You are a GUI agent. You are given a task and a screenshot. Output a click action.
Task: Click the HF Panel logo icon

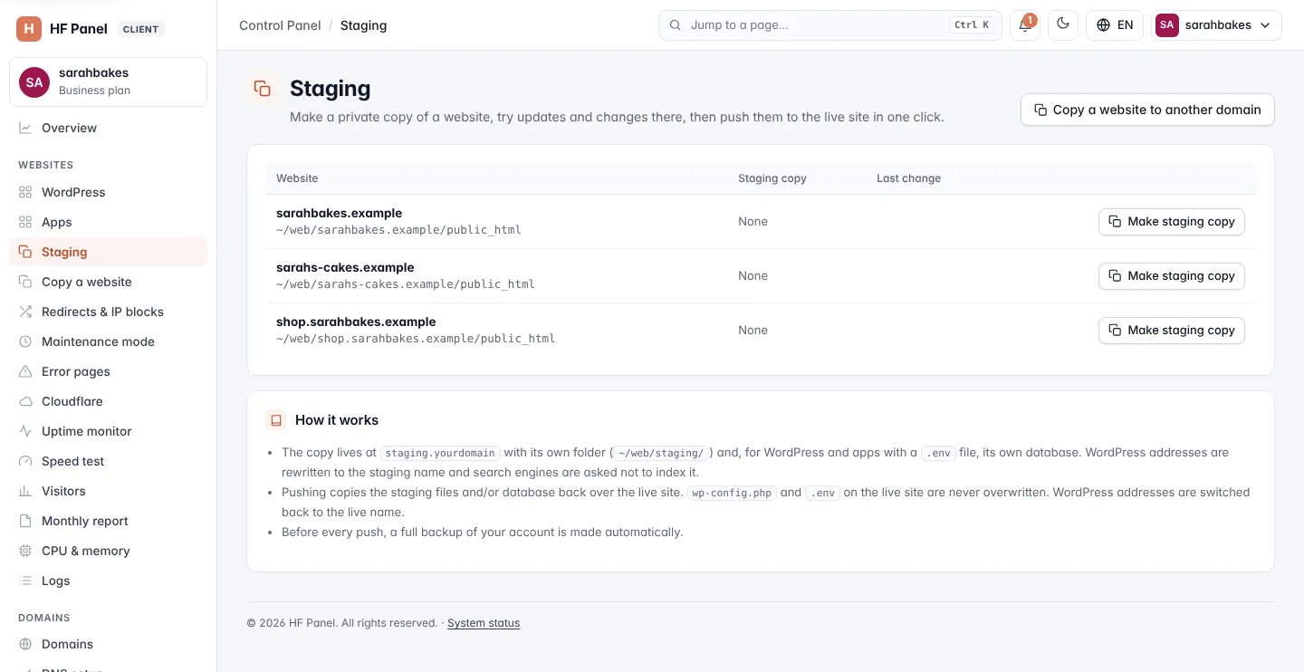click(x=29, y=29)
